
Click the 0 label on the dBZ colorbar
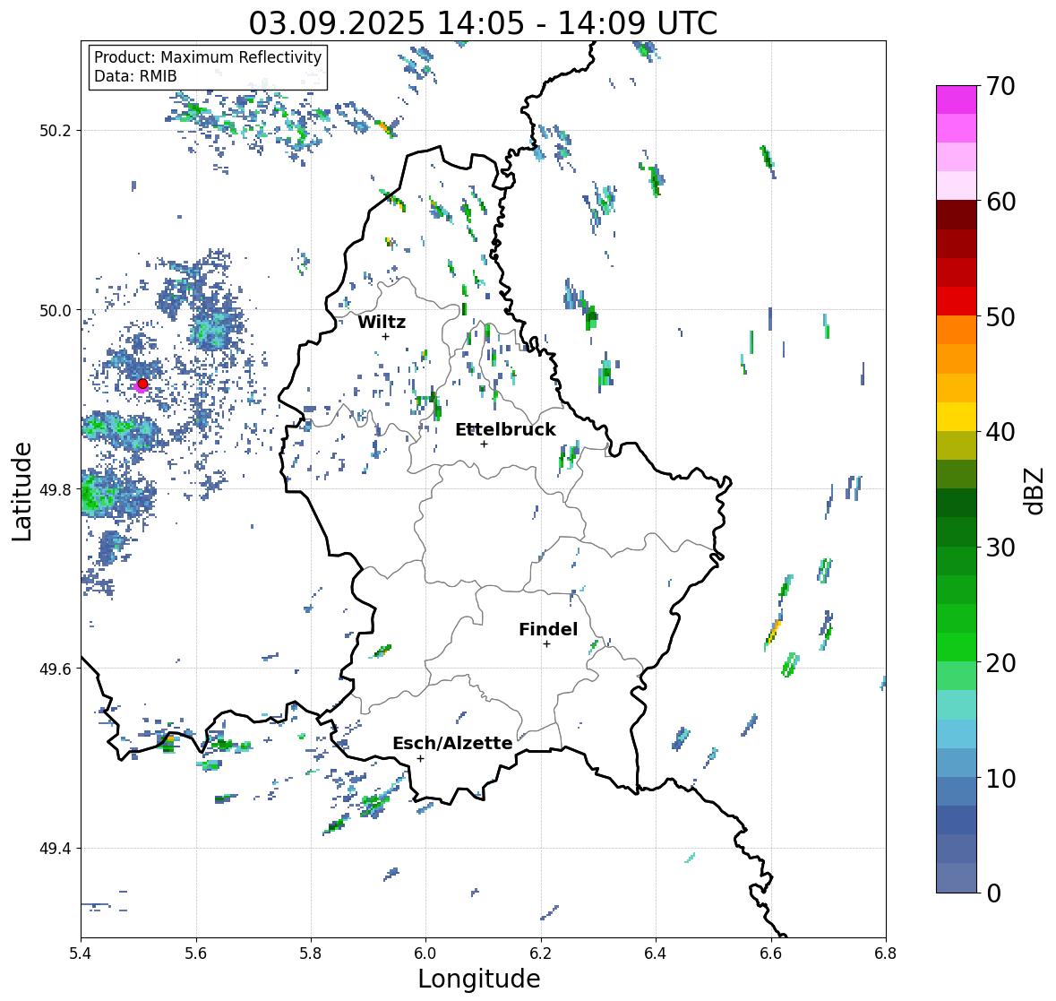point(993,893)
